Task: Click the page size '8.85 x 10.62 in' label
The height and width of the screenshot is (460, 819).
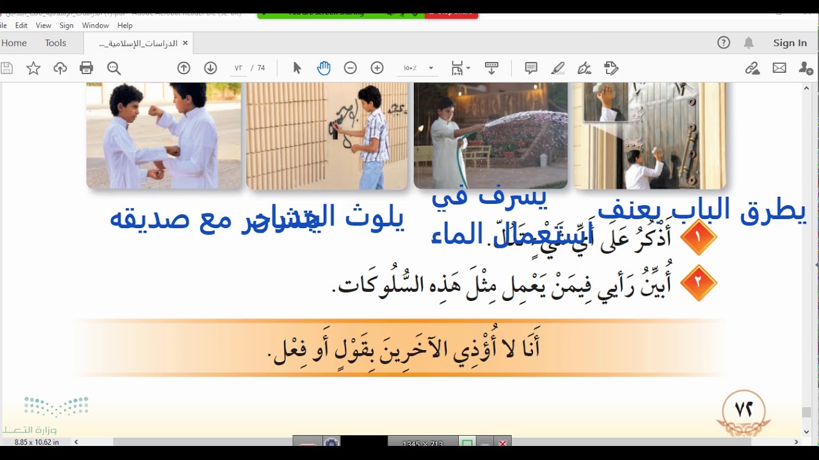Action: pos(37,442)
